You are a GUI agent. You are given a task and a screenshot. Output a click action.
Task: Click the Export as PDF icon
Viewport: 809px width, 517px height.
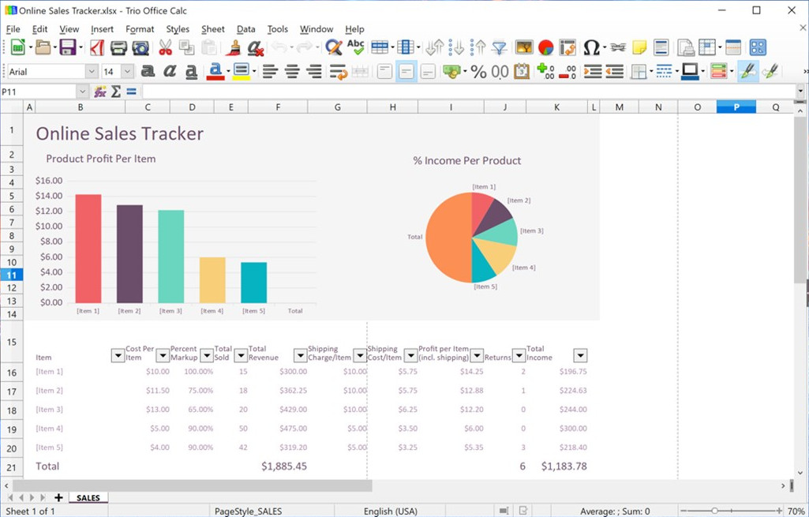click(96, 48)
